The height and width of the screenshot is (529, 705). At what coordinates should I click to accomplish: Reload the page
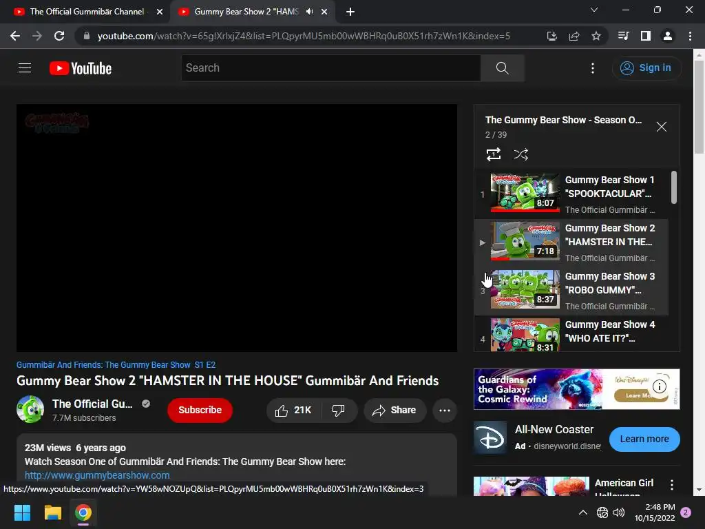coord(59,36)
